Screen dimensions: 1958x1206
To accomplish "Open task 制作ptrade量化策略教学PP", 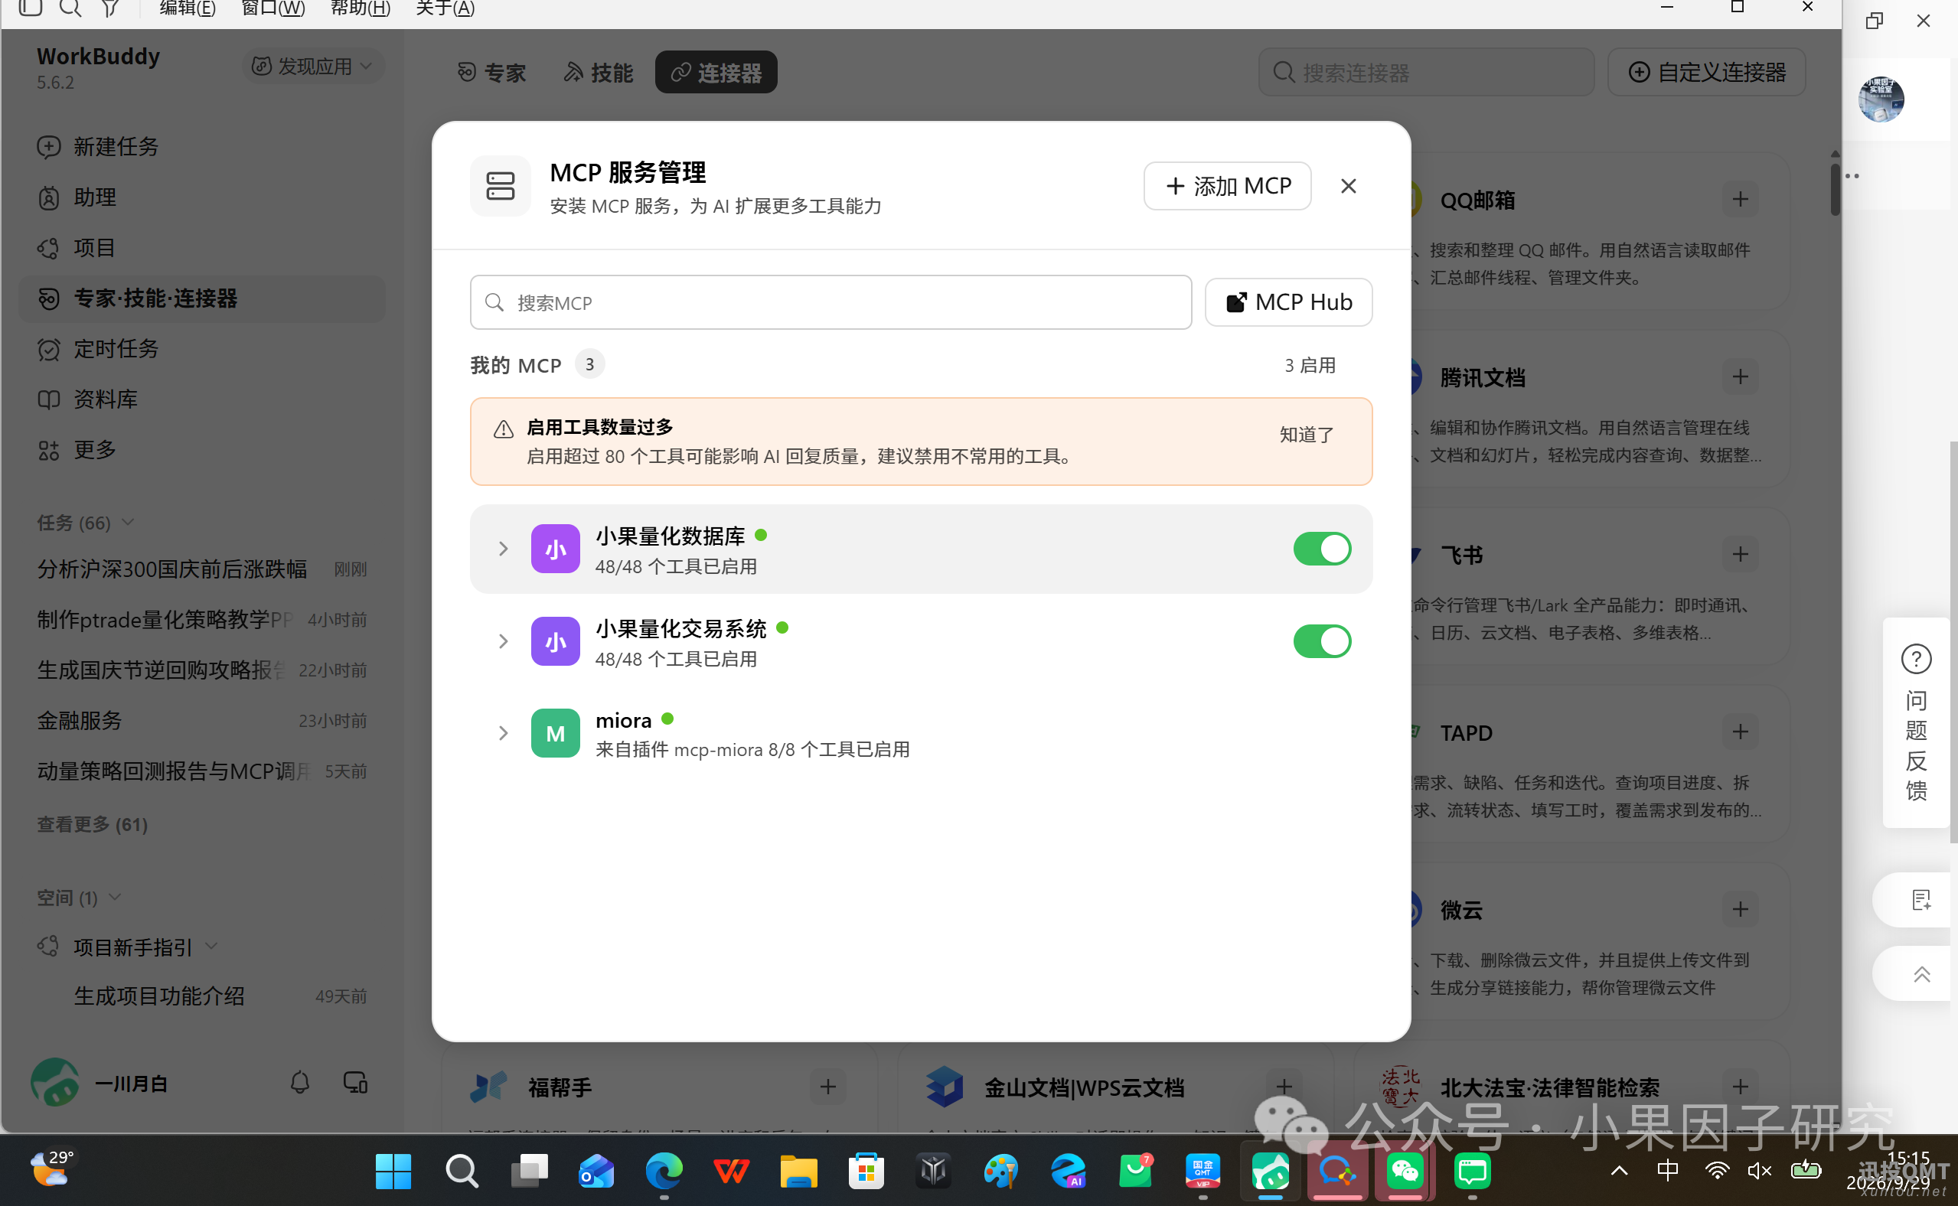I will point(202,620).
